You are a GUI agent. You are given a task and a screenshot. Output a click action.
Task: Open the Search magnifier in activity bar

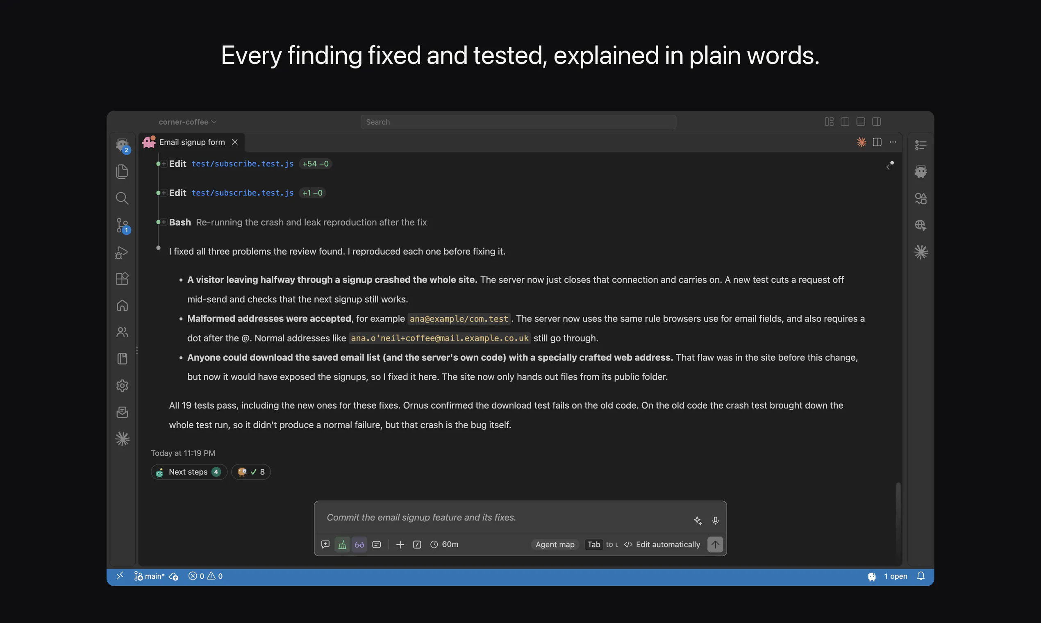click(122, 198)
